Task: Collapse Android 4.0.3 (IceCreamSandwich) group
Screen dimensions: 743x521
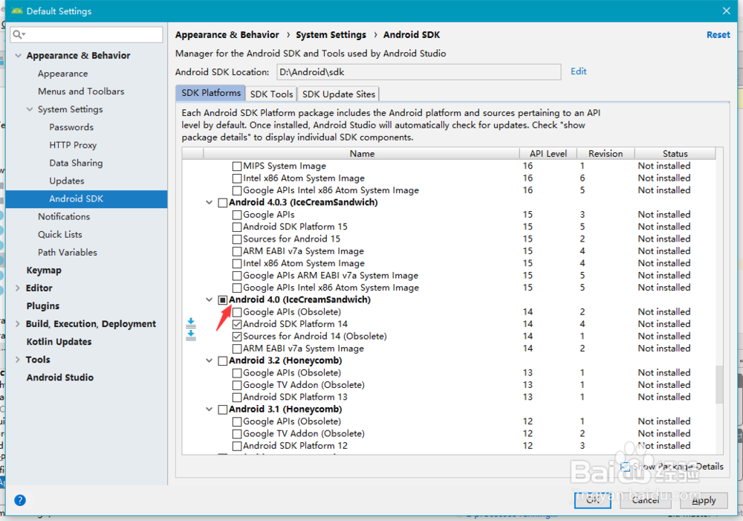Action: [x=209, y=202]
